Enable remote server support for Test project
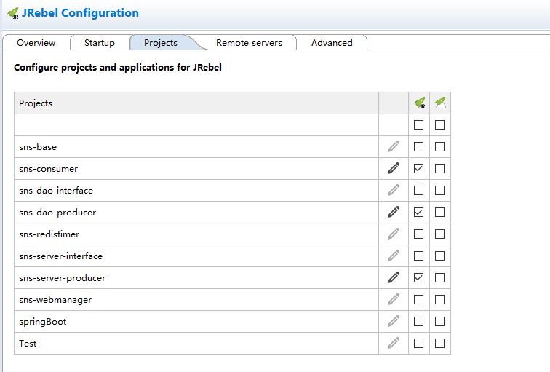Screen dimensions: 550x372 439,343
